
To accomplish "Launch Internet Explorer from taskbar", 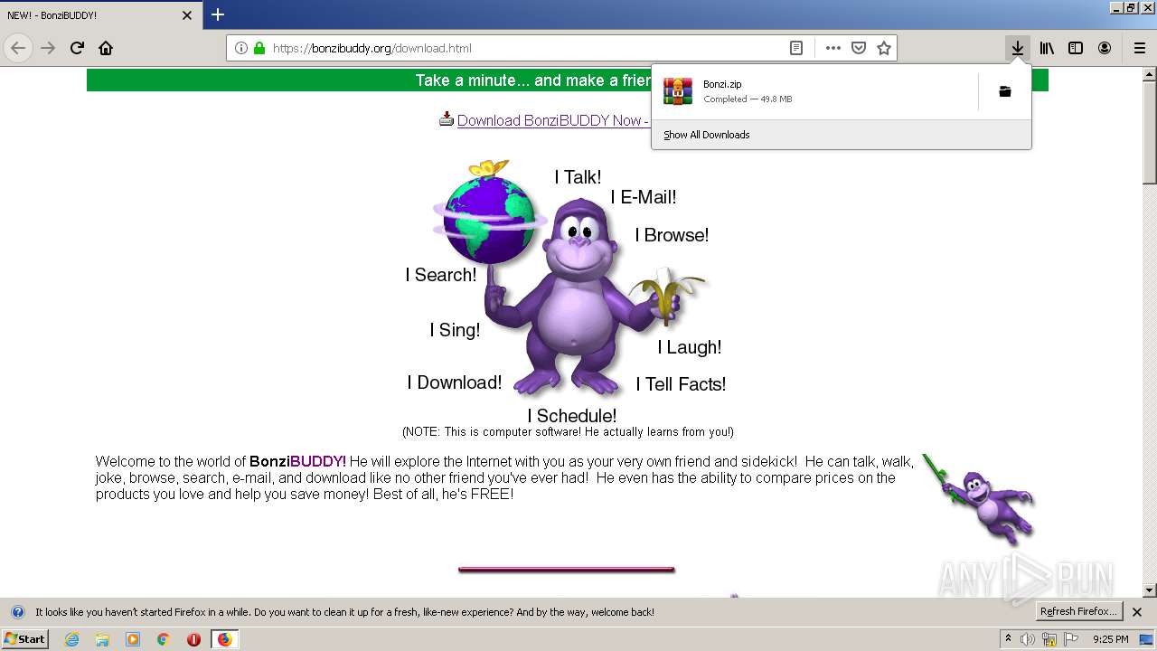I will click(71, 639).
